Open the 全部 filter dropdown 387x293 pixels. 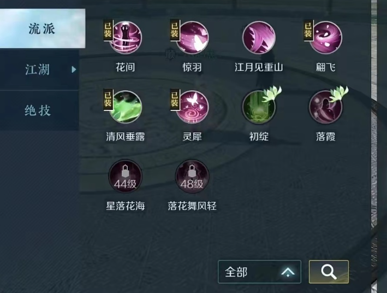point(259,272)
